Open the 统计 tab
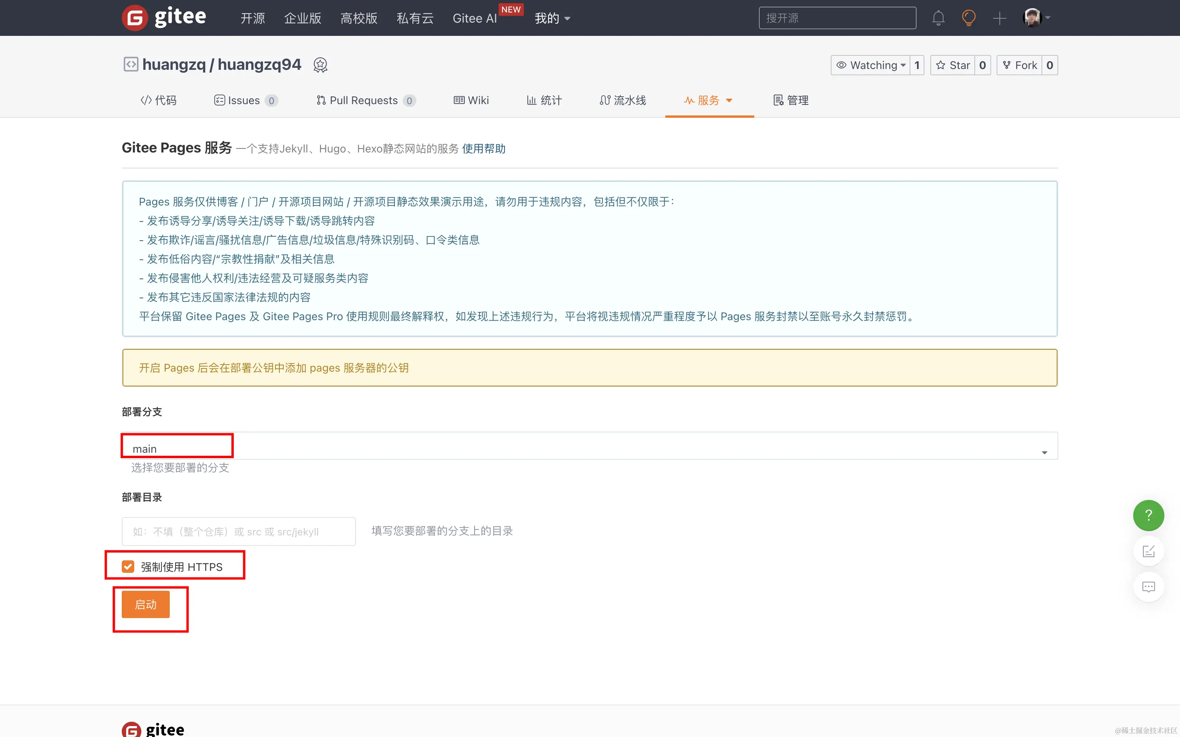 pos(544,101)
